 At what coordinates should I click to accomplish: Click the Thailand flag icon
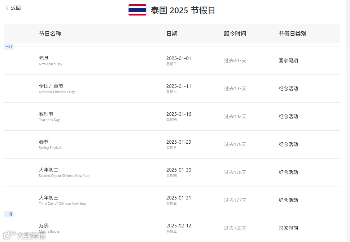click(137, 10)
